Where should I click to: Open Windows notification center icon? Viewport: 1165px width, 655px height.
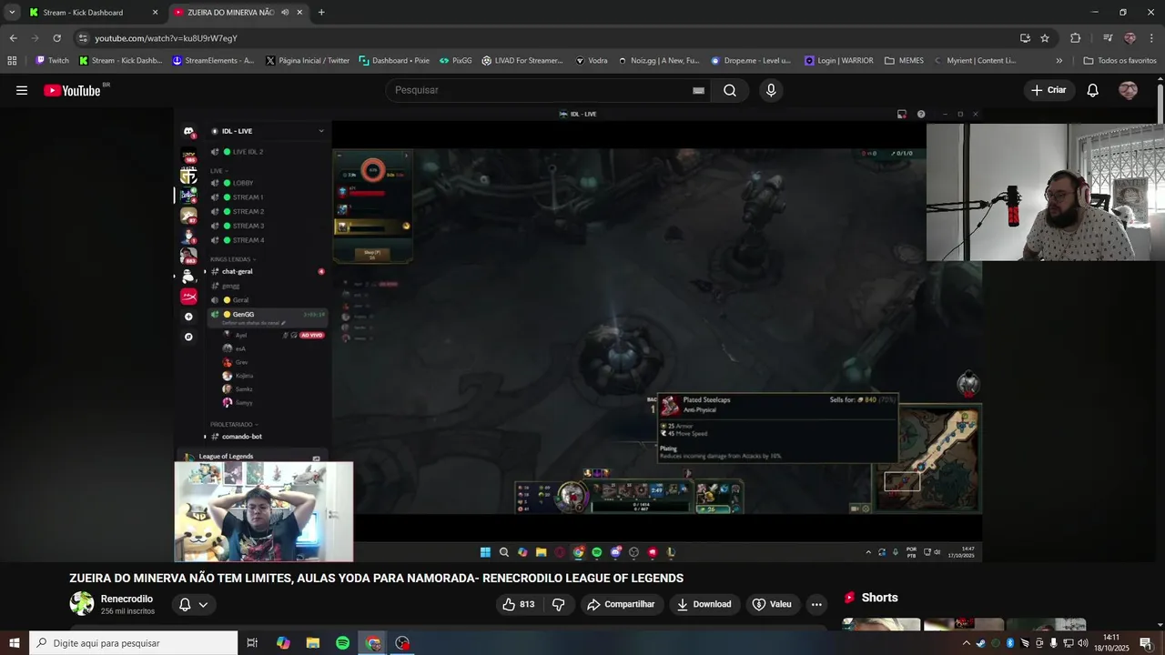coord(1145,643)
